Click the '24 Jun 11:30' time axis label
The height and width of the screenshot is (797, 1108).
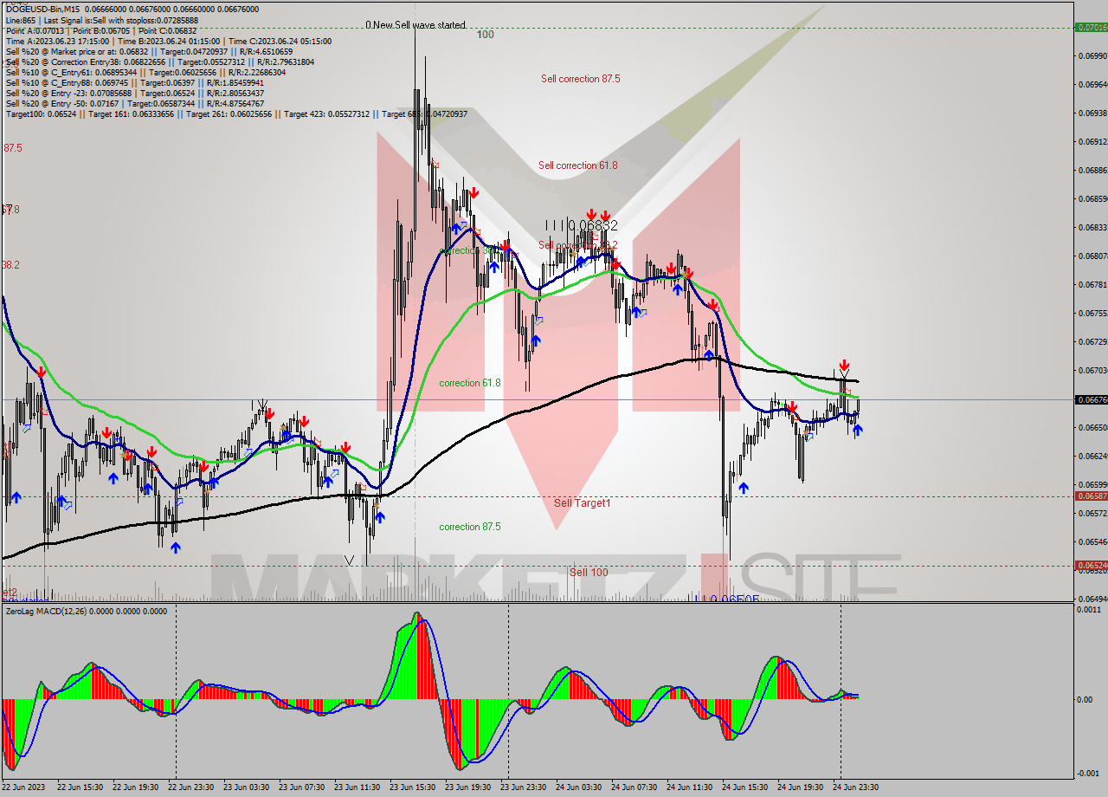688,787
